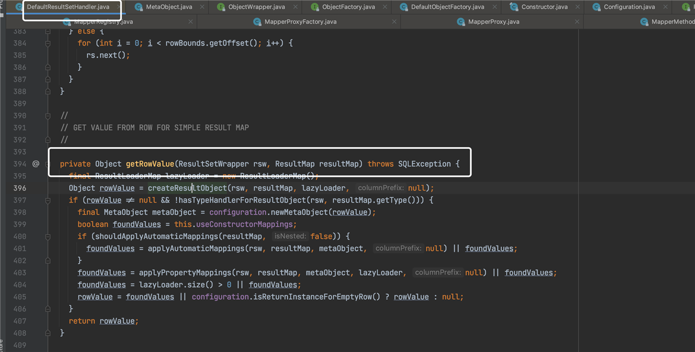Open the MapperRegistry.java tab

[x=103, y=21]
